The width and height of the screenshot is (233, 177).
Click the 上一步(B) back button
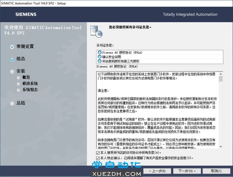(157, 171)
